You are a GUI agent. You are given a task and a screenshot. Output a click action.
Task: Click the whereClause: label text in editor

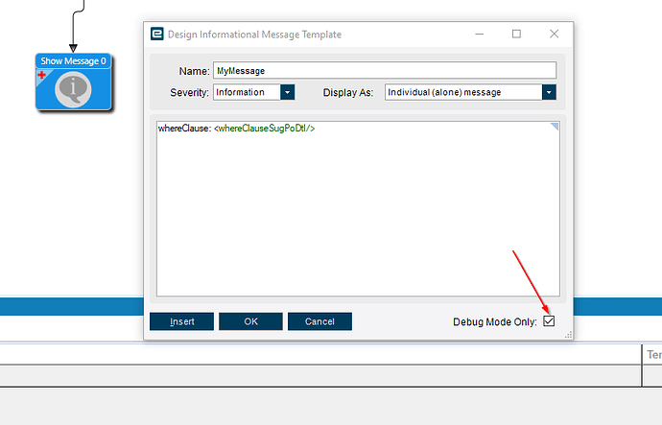[x=184, y=129]
